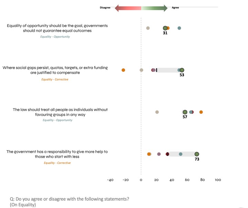The image size is (248, 208).
Task: Click the 'Equality - Opportunity' tag under the first statement
Action: (x=55, y=37)
